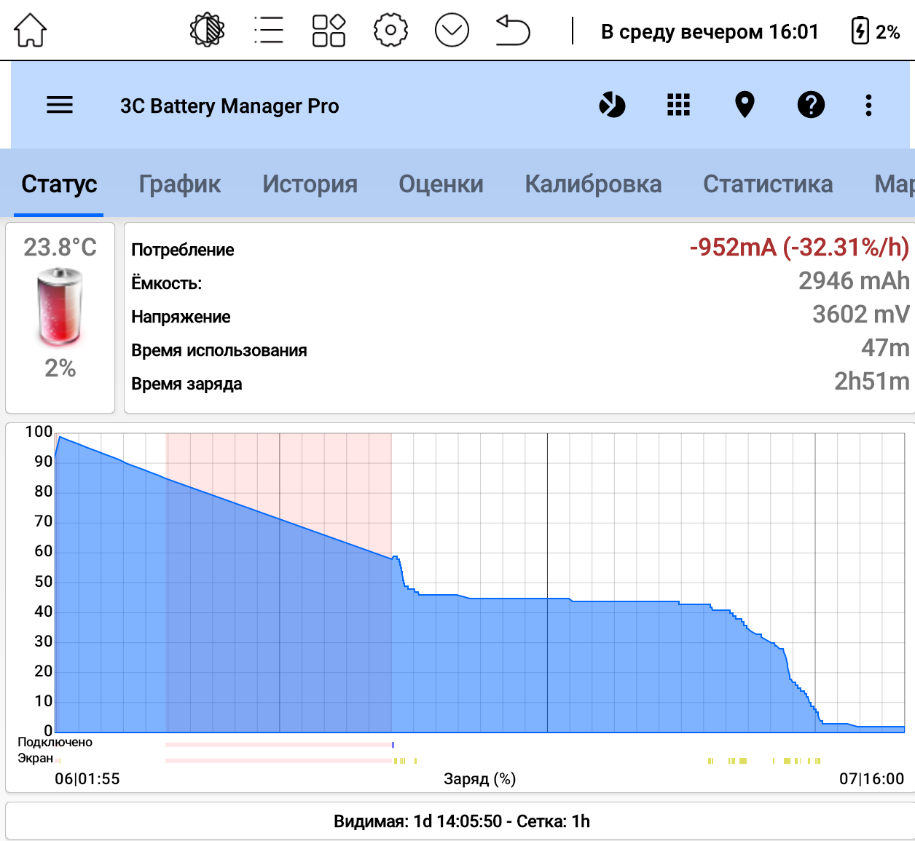Open the pie chart usage icon
This screenshot has height=841, width=915.
[612, 106]
